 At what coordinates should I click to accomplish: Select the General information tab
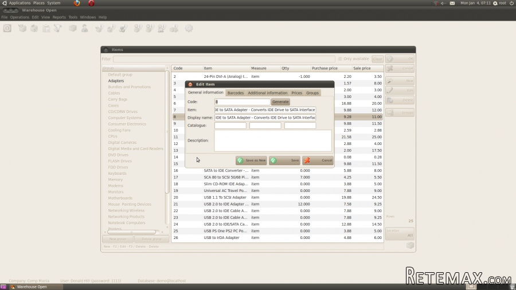click(x=206, y=92)
